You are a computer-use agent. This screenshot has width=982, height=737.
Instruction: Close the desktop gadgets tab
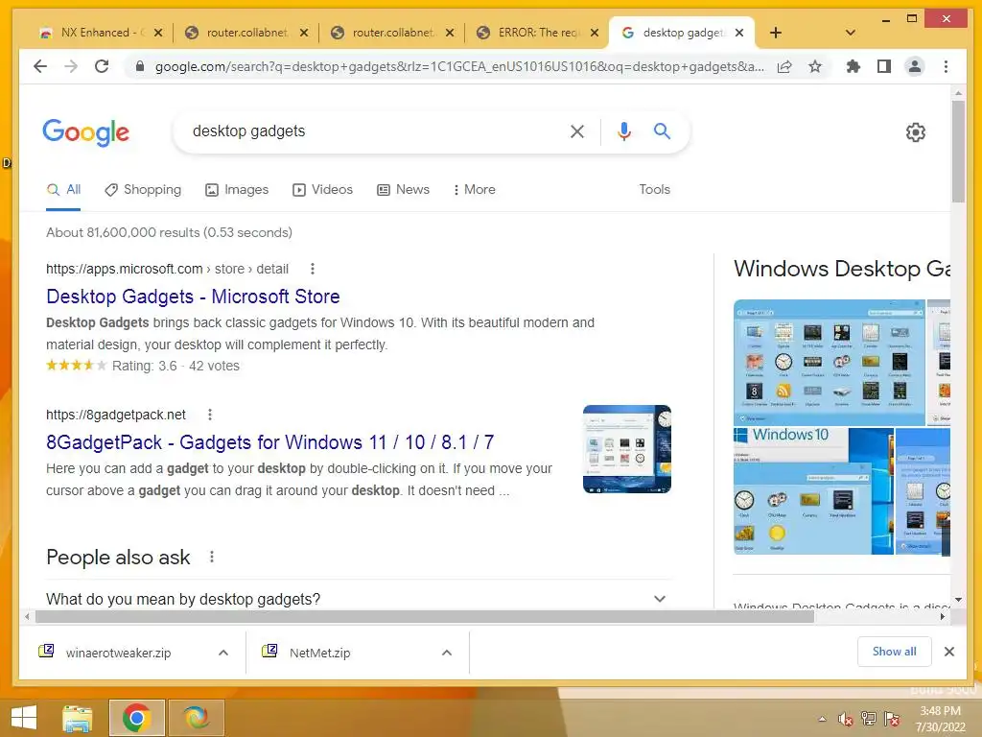[739, 33]
